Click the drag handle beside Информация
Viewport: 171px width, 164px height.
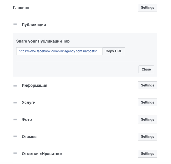coord(15,85)
